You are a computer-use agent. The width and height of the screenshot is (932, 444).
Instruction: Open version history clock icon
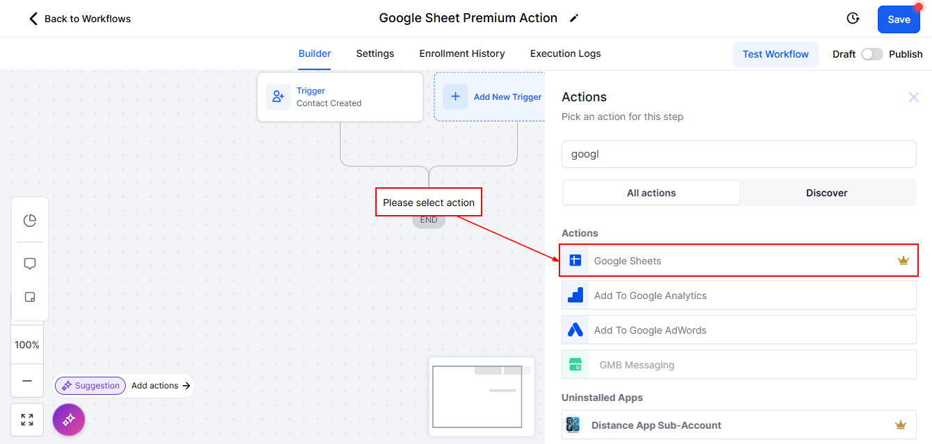[x=853, y=19]
